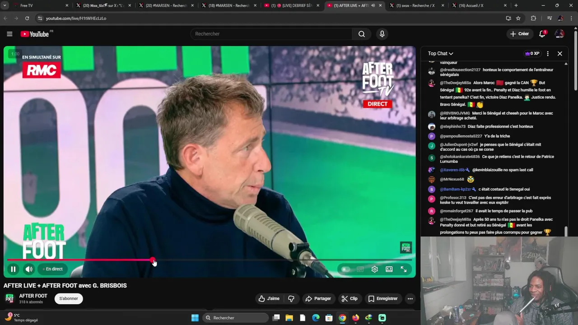Click Windows taskbar Rechercher search box

(x=236, y=318)
